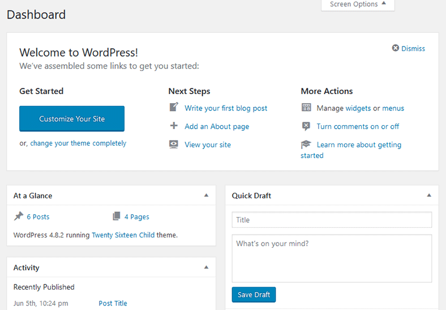Click the Activity panel title
The image size is (446, 310).
tap(26, 267)
